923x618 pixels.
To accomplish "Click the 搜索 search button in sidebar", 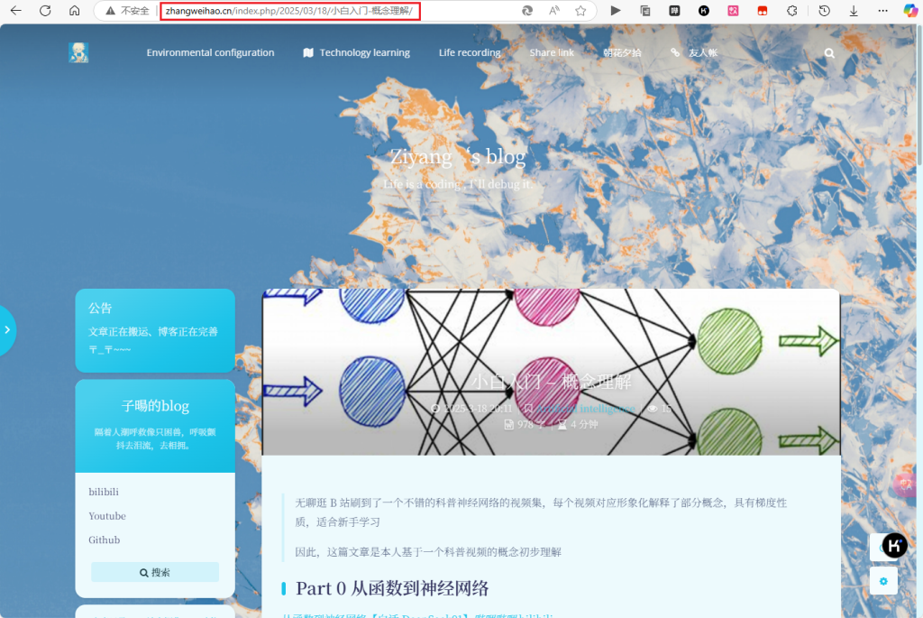I will click(155, 572).
